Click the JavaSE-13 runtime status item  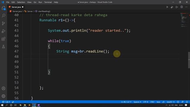pyautogui.click(x=171, y=102)
